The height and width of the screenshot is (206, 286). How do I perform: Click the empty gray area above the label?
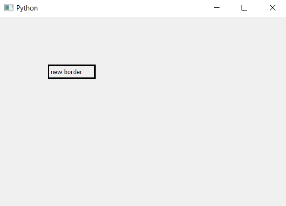click(72, 40)
